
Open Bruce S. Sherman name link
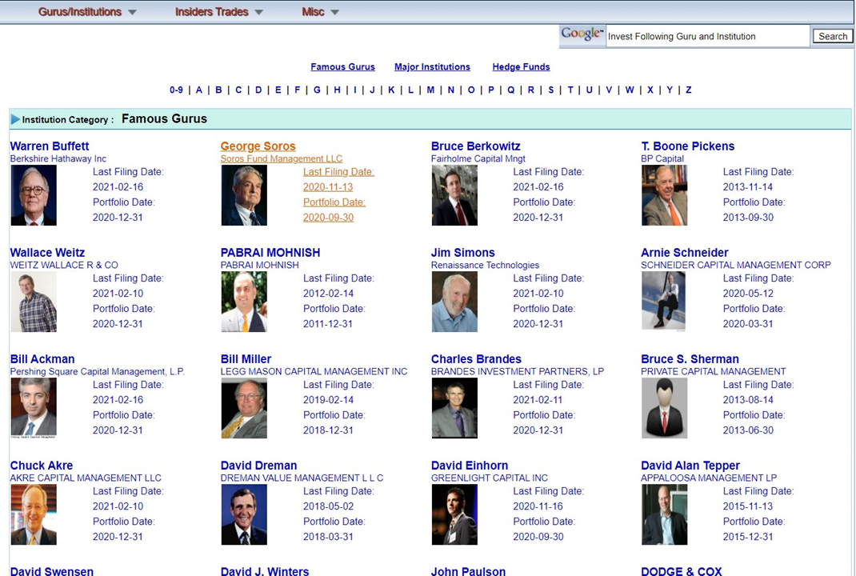pyautogui.click(x=690, y=359)
